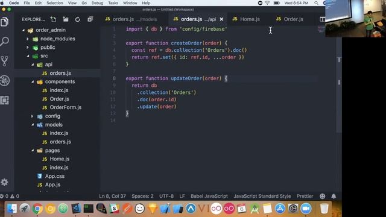Open the Selection menu
Image resolution: width=386 pixels, height=217 pixels.
point(55,3)
